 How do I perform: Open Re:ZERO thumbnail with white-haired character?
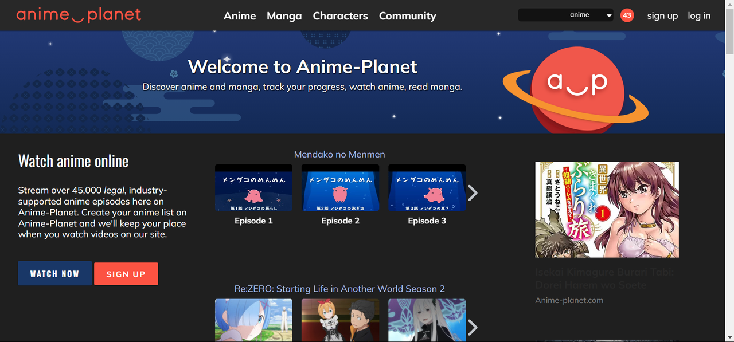[427, 320]
